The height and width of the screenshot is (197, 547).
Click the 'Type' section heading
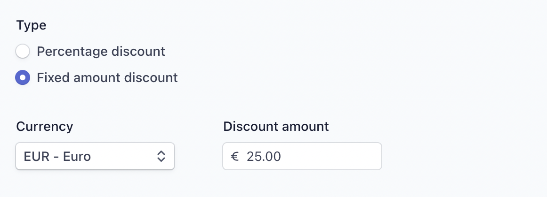click(32, 25)
